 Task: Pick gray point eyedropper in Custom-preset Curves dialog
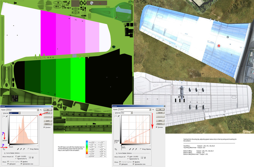click(133, 149)
